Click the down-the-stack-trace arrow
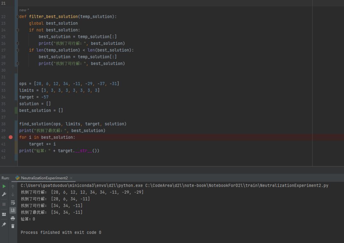 click(x=13, y=194)
